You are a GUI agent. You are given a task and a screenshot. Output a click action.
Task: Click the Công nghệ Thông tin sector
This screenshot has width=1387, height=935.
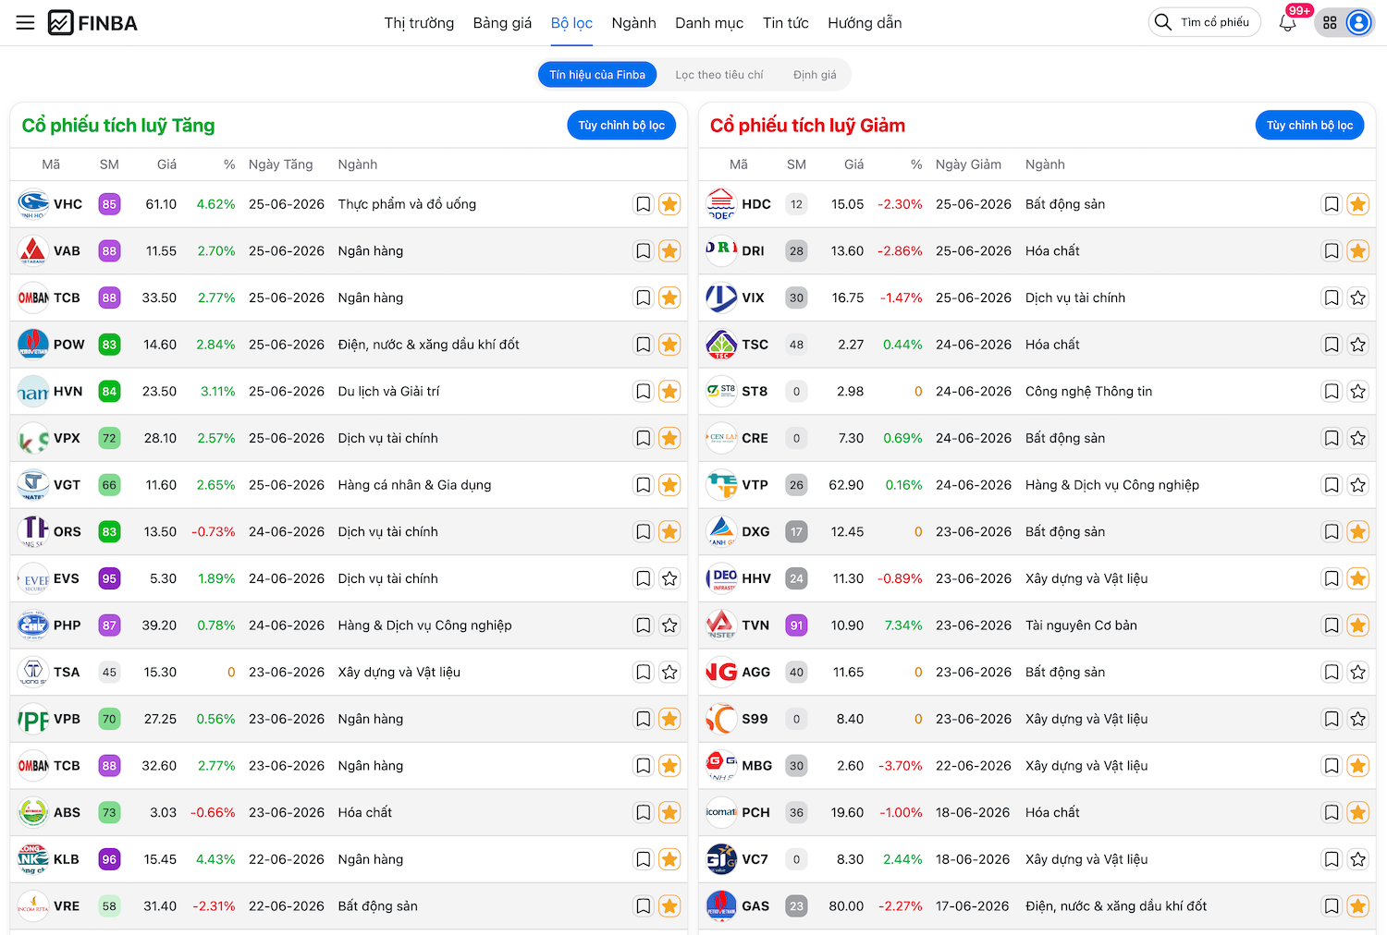[1088, 392]
